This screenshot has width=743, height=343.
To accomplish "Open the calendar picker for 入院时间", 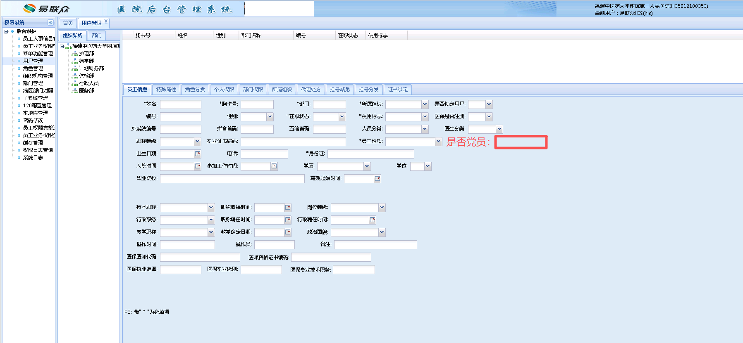I will [x=198, y=166].
